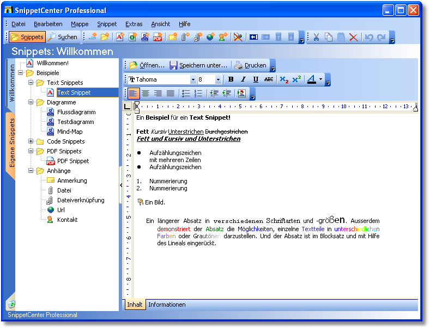This screenshot has width=430, height=329.
Task: Click the copy icon
Action: click(329, 37)
